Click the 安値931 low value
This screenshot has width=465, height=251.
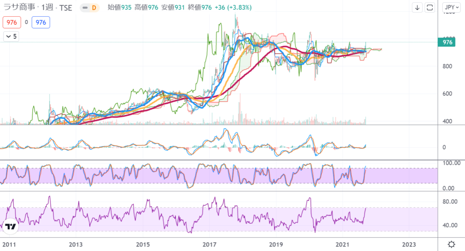tap(173, 7)
